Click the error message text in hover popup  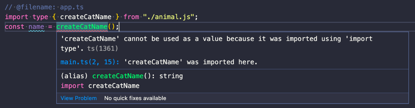coord(216,44)
